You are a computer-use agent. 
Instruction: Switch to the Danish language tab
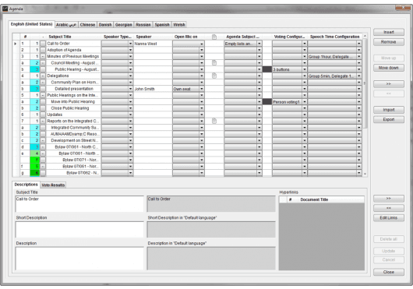(105, 25)
